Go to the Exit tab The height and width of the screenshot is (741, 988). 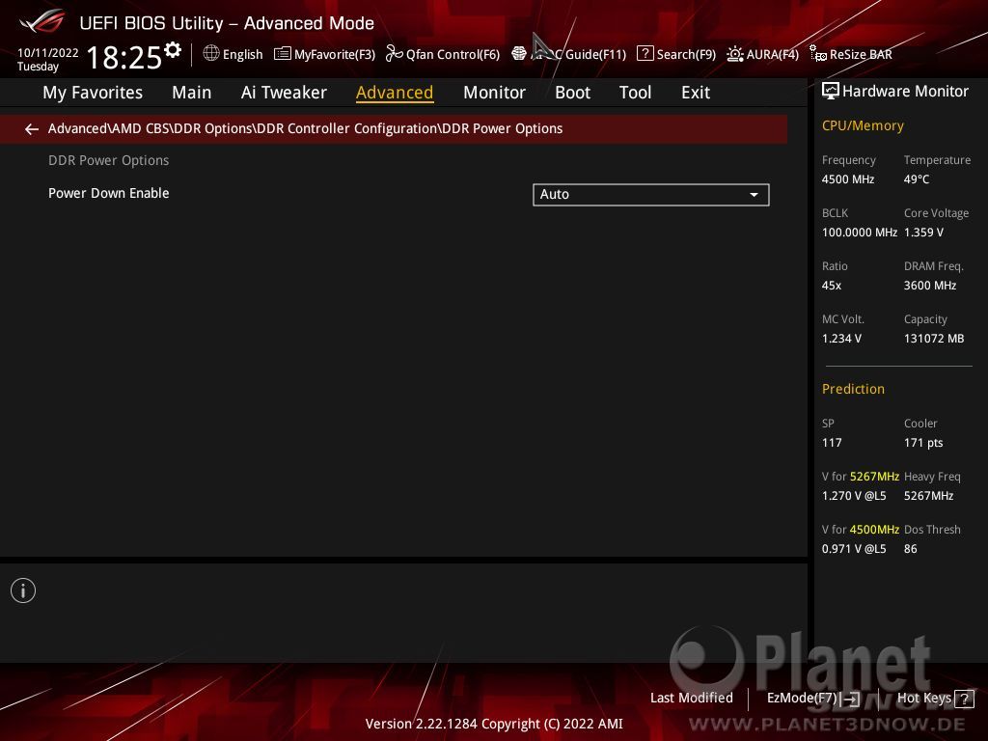click(696, 93)
